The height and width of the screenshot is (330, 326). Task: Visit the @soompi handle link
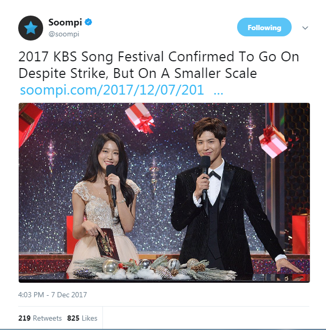[64, 34]
